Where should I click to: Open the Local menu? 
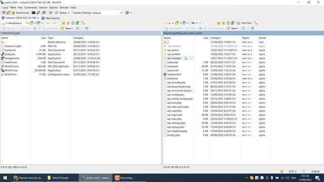6,8
